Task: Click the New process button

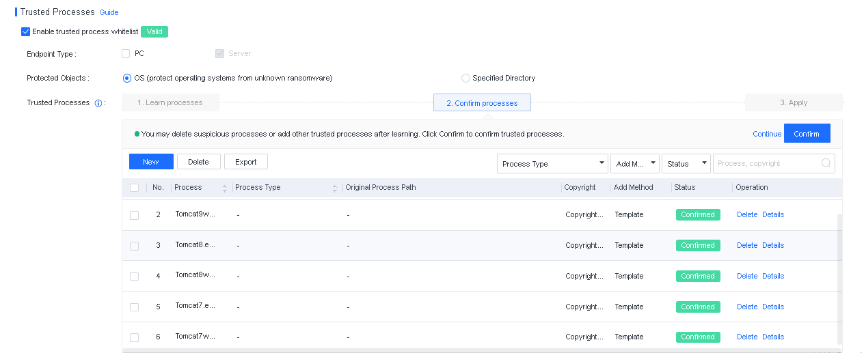Action: coord(151,162)
